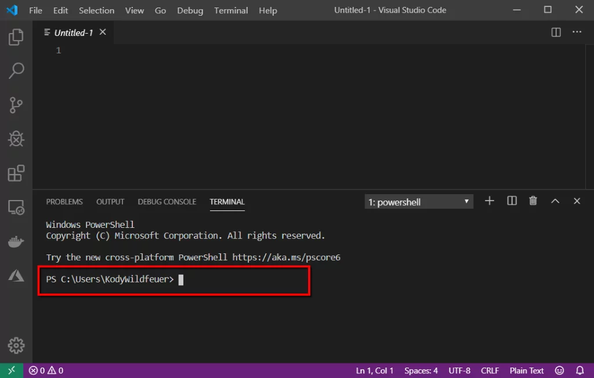
Task: Maximize the Visual Studio Code window
Action: point(548,10)
